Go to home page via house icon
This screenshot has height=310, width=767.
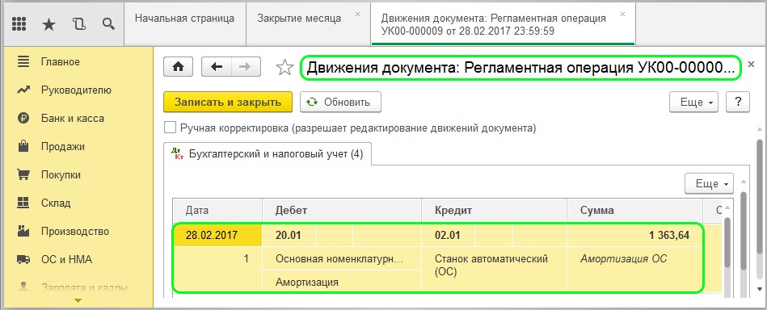pos(178,67)
